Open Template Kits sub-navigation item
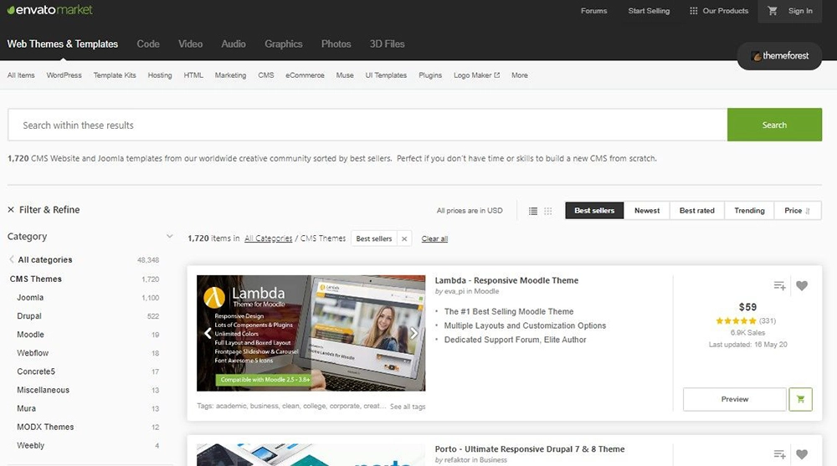 (x=115, y=75)
